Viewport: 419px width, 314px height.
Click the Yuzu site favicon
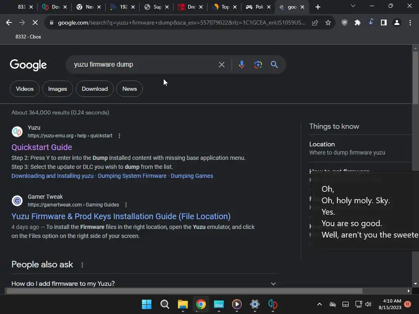(x=17, y=132)
